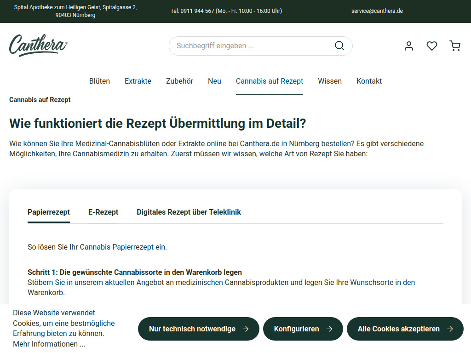Viewport: 471px width, 353px height.
Task: Open the shopping cart icon
Action: pos(455,46)
